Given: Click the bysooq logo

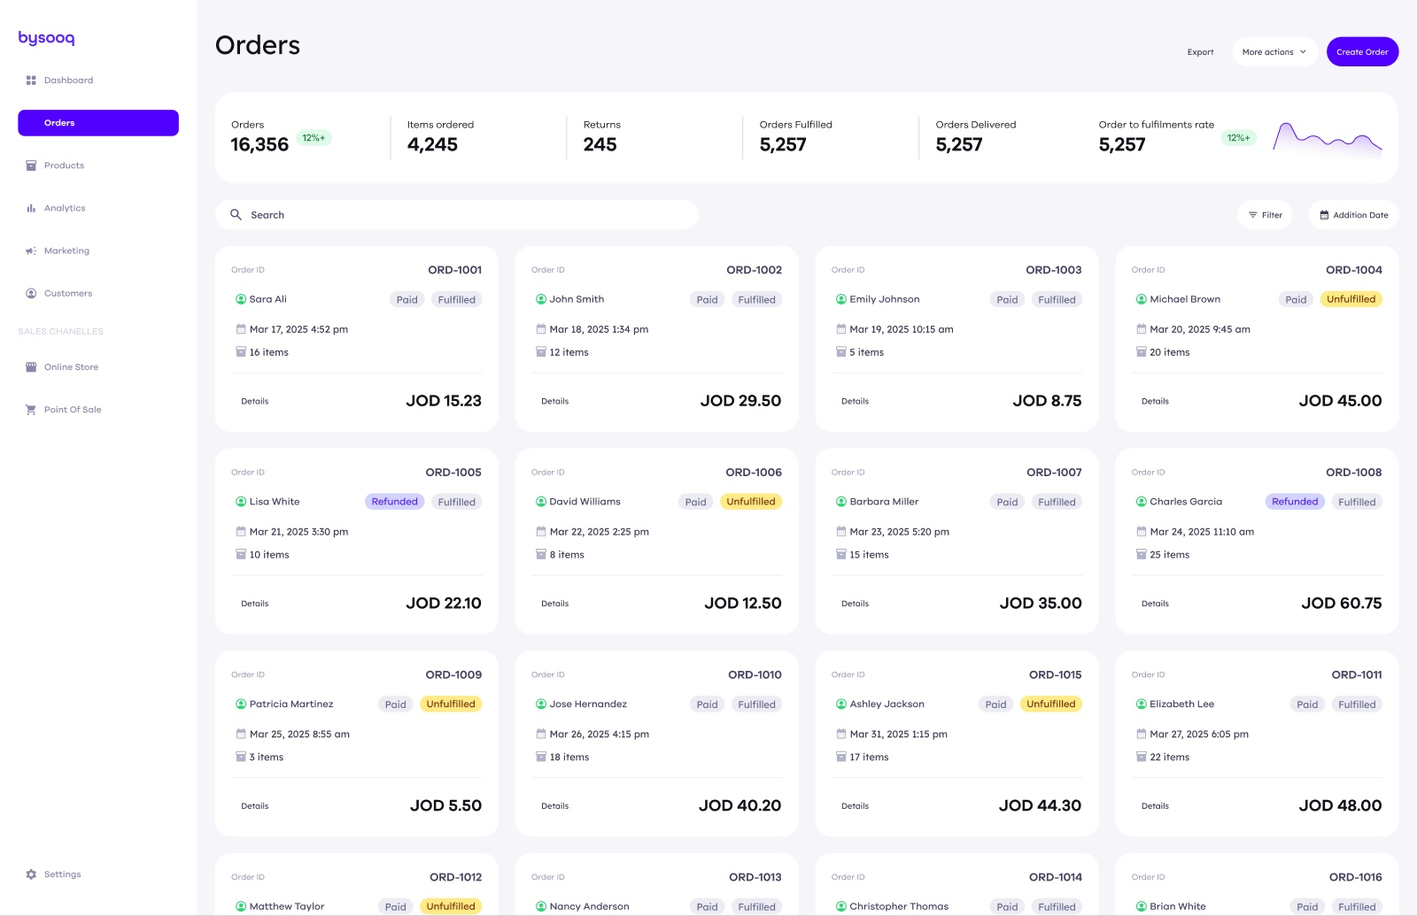Looking at the screenshot, I should 46,38.
